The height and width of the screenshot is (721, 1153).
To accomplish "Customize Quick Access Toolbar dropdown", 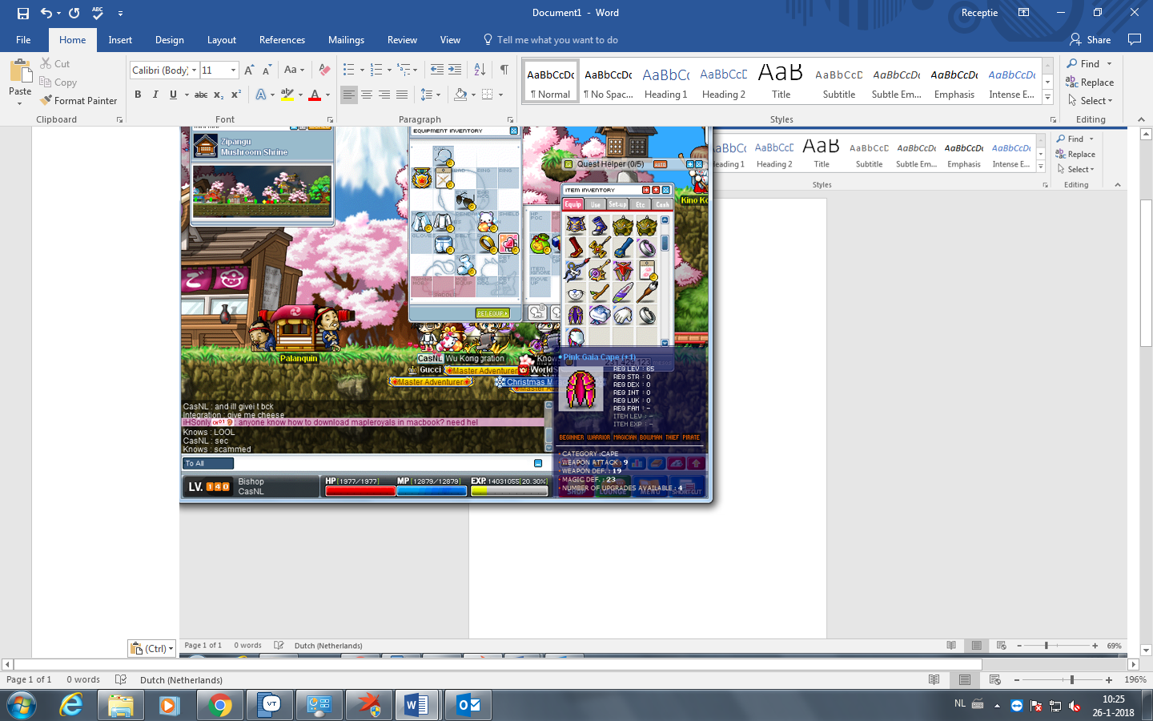I will tap(120, 13).
